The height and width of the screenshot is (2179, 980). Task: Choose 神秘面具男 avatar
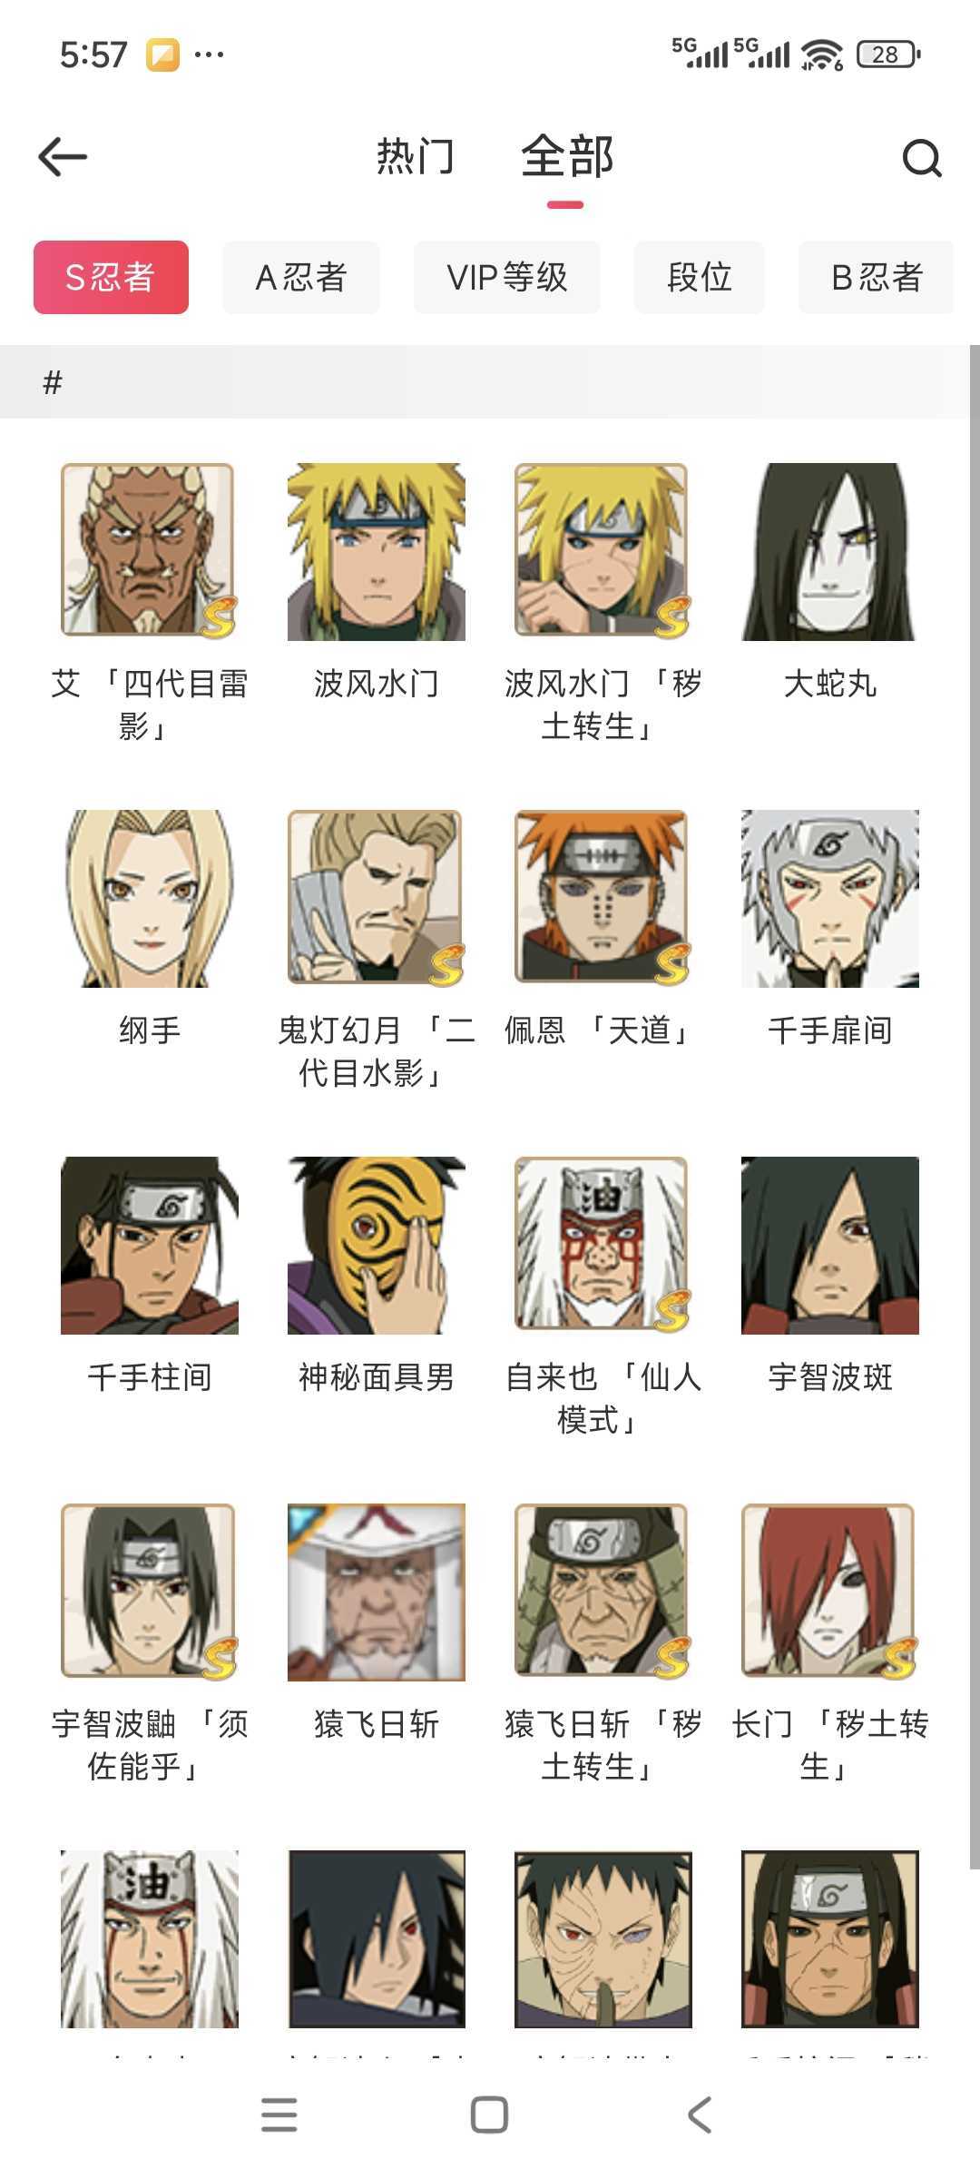376,1246
